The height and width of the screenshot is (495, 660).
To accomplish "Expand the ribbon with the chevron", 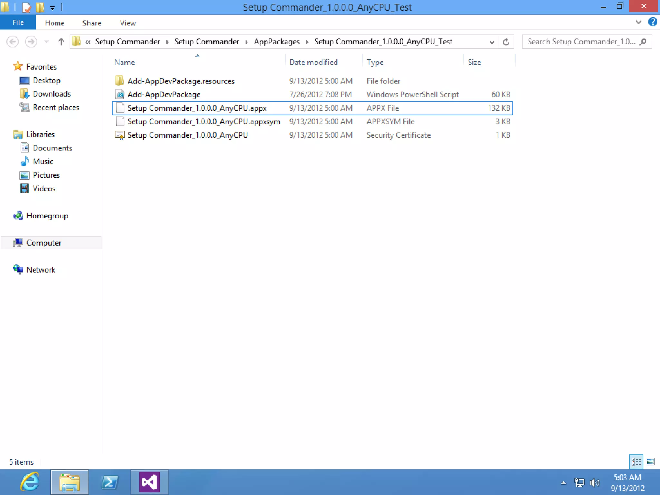I will click(638, 22).
